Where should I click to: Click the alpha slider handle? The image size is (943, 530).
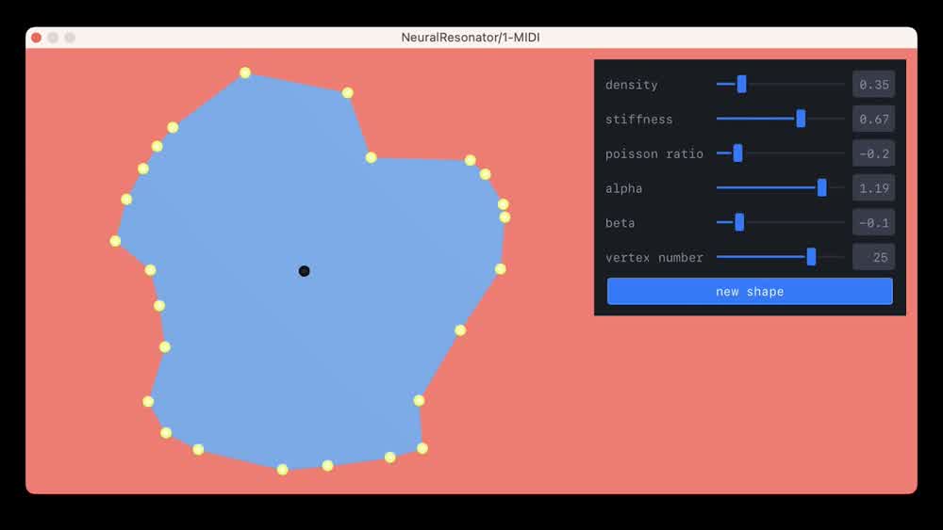[821, 188]
